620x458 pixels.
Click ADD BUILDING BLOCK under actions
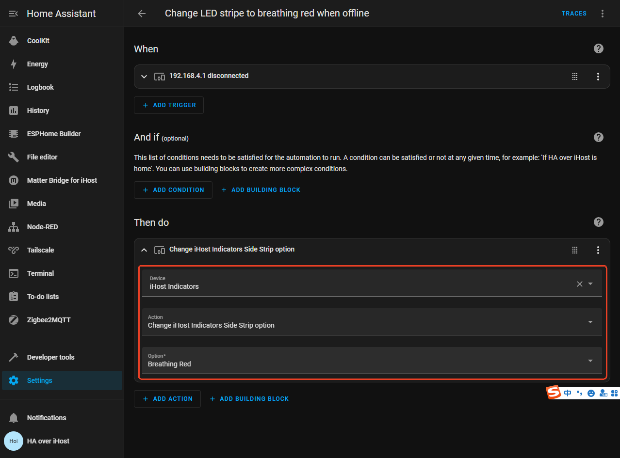tap(249, 399)
